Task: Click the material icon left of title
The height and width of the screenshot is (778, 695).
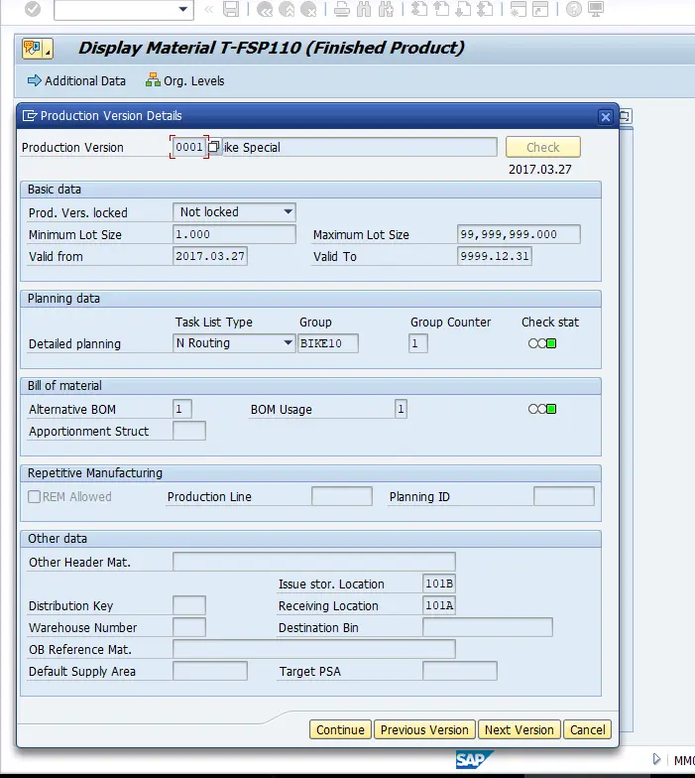Action: tap(32, 49)
